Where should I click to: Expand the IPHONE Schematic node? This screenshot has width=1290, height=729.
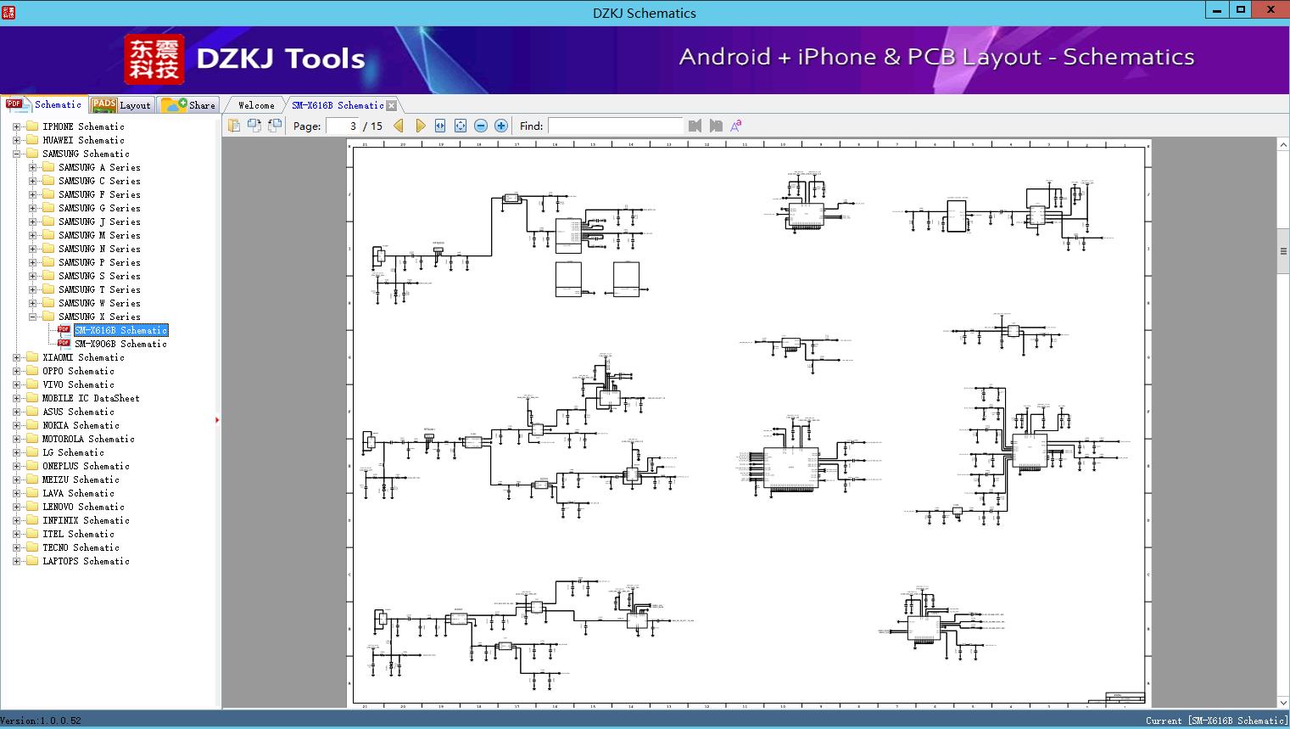(x=16, y=126)
